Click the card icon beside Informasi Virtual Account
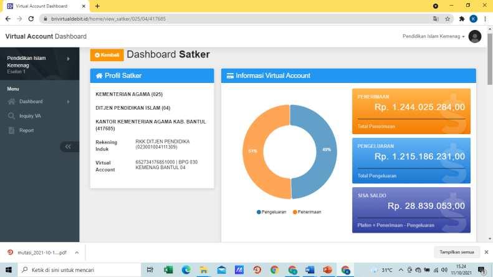Screen dimensions: 493x277 coord(230,76)
